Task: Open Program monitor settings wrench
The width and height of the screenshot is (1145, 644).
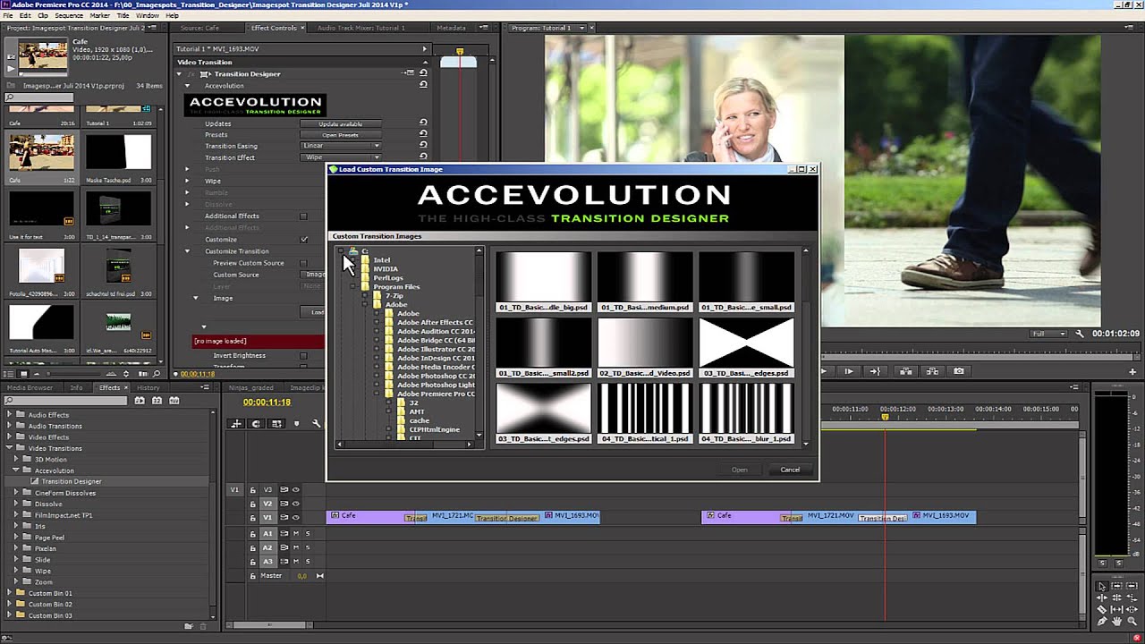Action: [1080, 334]
